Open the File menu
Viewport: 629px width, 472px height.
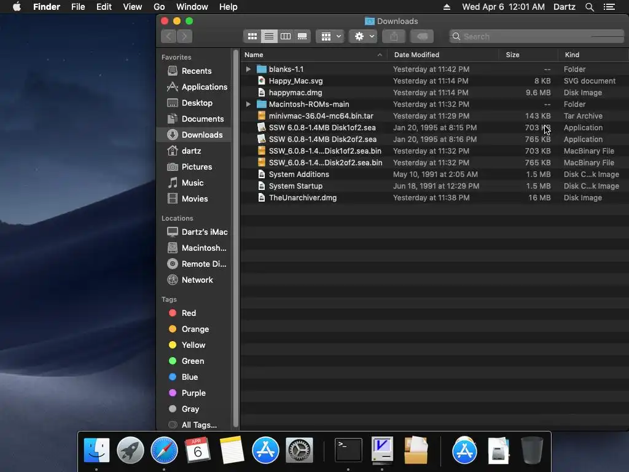[x=78, y=7]
